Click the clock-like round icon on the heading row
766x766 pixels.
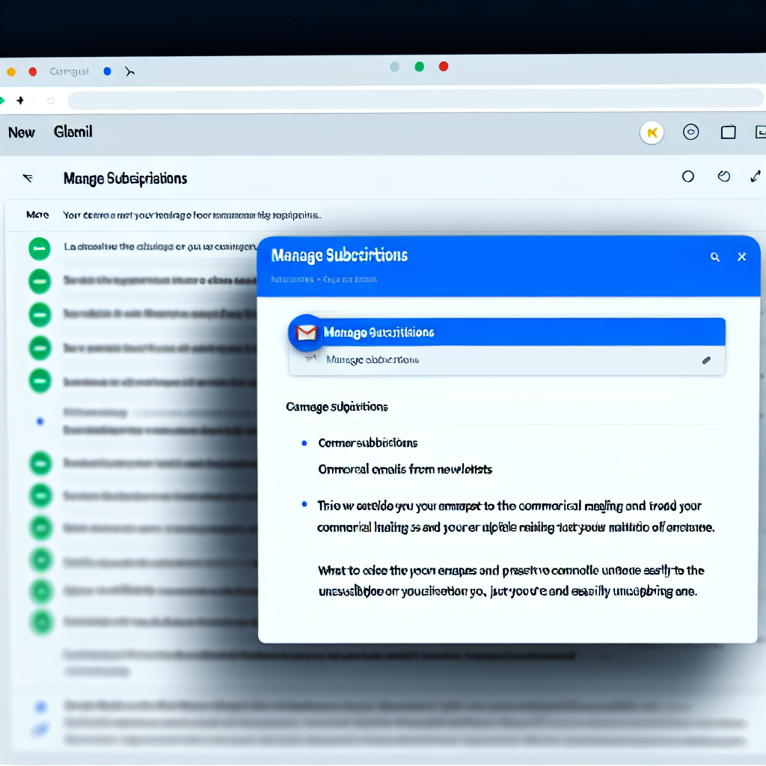724,176
